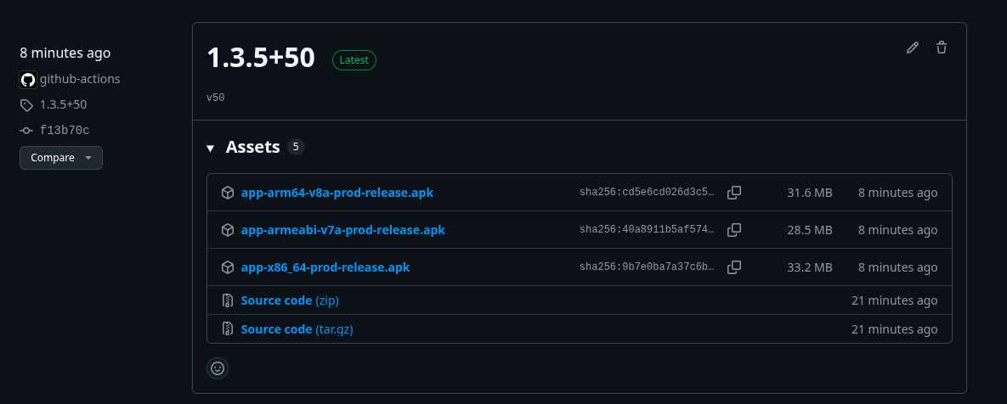This screenshot has width=1007, height=404.
Task: Click the pencil edit release icon
Action: [912, 48]
